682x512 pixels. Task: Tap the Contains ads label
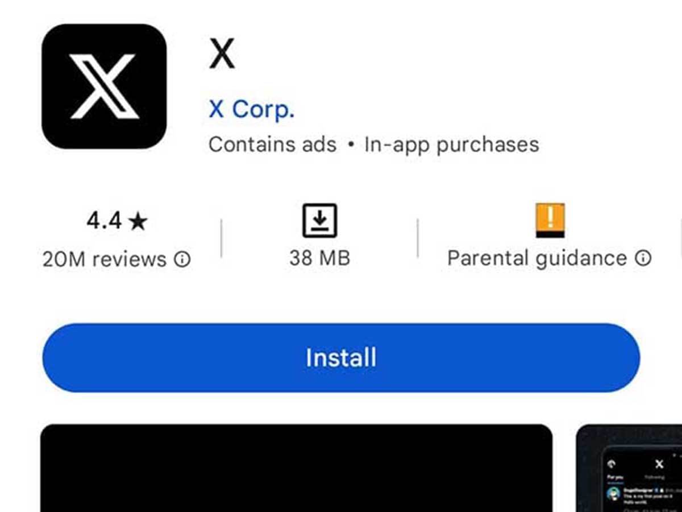272,144
